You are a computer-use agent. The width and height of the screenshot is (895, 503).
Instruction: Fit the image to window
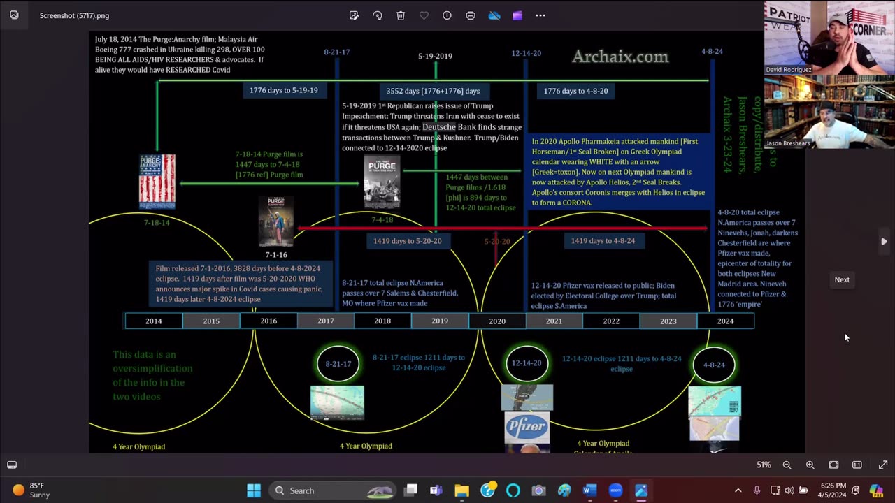tap(833, 465)
